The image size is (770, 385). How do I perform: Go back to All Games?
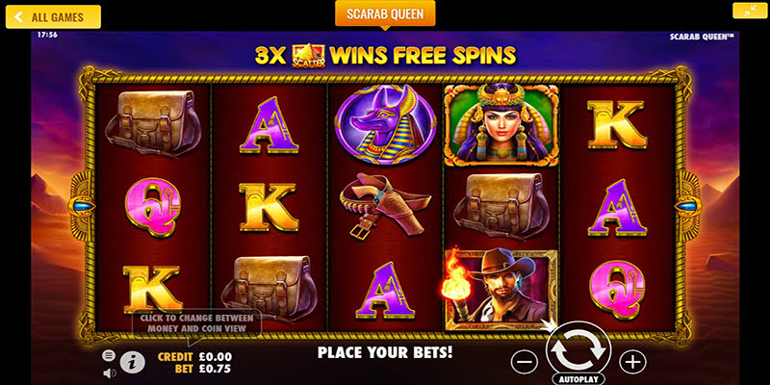point(53,17)
